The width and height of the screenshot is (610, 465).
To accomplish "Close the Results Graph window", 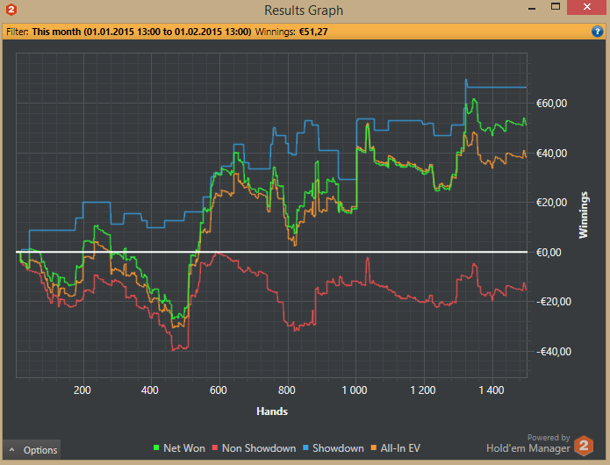I will (586, 7).
